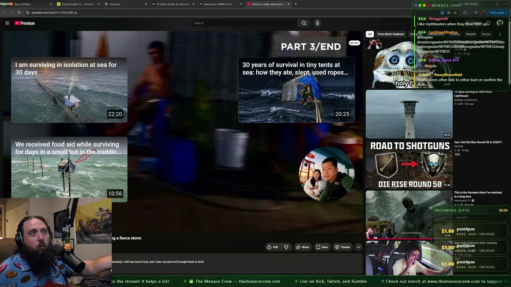Screen dimensions: 511x287
Task: Dislike the video with thumbs-down button
Action: pyautogui.click(x=286, y=247)
